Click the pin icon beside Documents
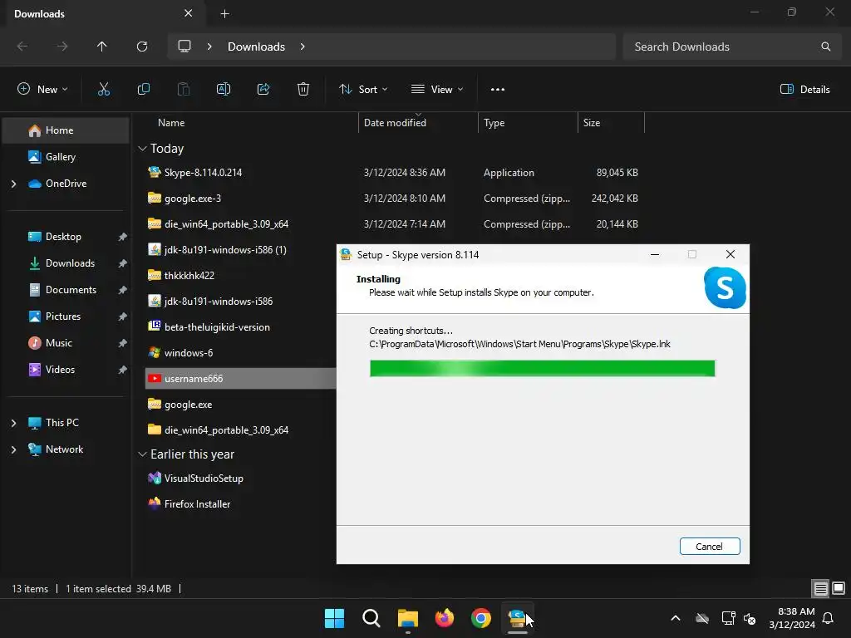851x638 pixels. 123,290
